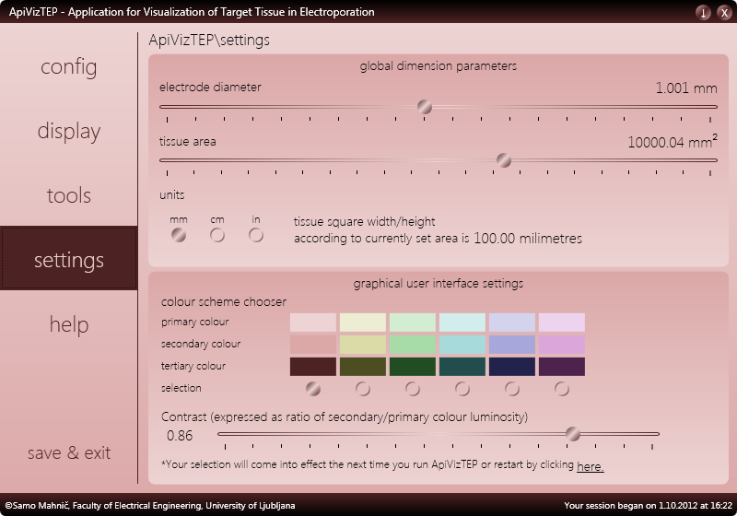The image size is (737, 516).
Task: Choose cm as the units
Action: coord(217,234)
